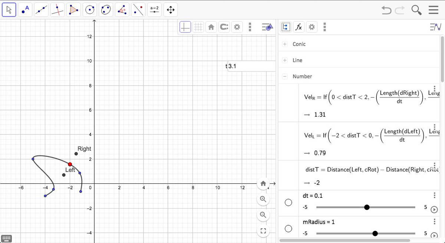Viewport: 445px width, 243px height.
Task: Click the algebra panel vertical scrollbar
Action: tap(442, 59)
